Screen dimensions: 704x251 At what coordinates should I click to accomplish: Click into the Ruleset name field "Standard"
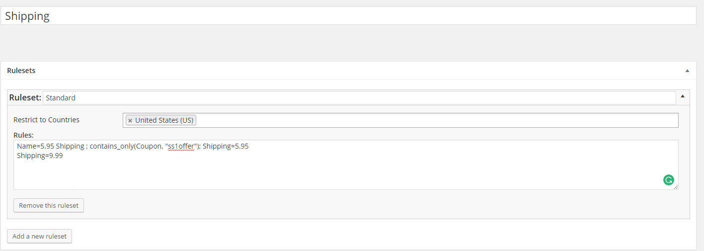click(359, 98)
